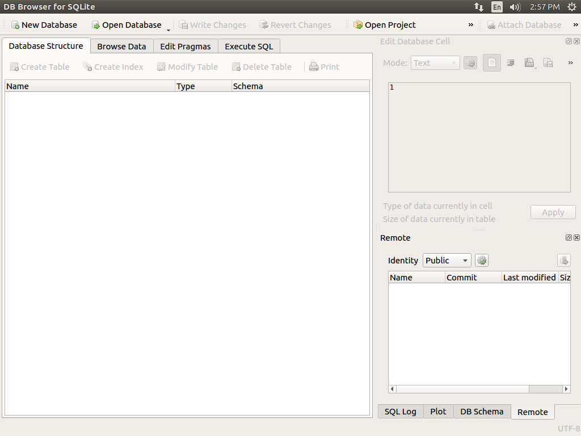581x436 pixels.
Task: Click the Commit column header
Action: coord(473,277)
